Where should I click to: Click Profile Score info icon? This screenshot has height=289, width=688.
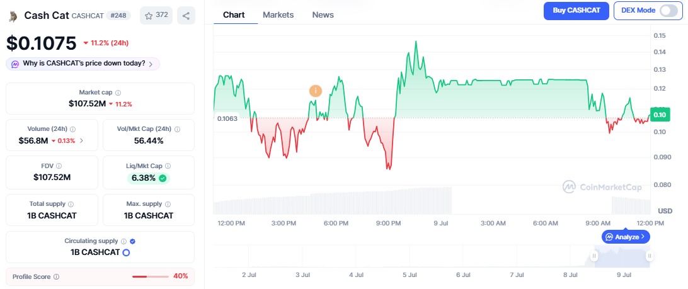coord(56,276)
